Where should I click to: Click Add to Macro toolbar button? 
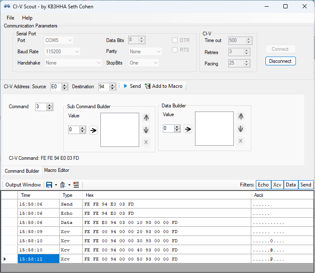click(163, 86)
